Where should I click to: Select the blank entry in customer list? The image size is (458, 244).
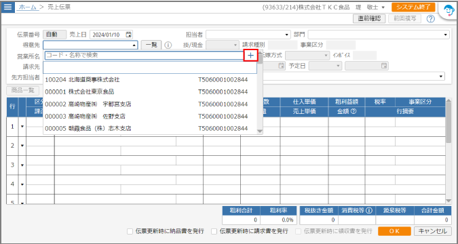[150, 67]
